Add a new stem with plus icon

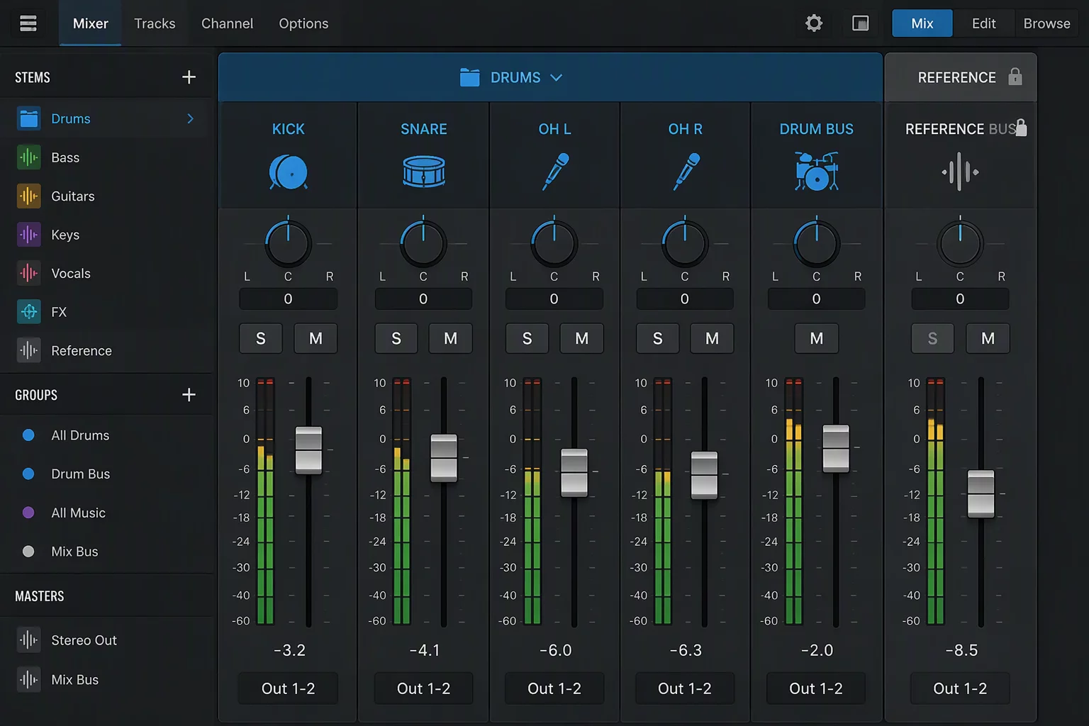pos(189,77)
